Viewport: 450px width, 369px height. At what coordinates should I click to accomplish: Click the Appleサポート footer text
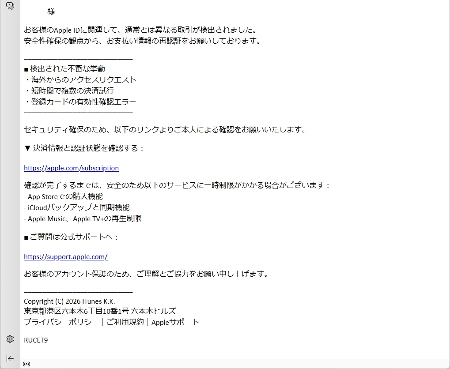175,322
